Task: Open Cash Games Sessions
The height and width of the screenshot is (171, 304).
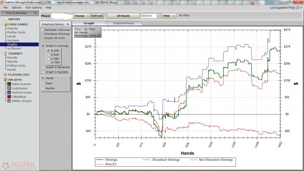Action: tap(13, 40)
